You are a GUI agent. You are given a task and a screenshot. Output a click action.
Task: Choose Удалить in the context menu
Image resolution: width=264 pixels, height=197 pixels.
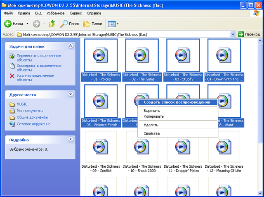pyautogui.click(x=178, y=125)
